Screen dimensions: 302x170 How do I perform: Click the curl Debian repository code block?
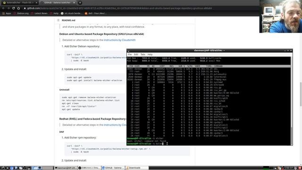[x=95, y=58]
